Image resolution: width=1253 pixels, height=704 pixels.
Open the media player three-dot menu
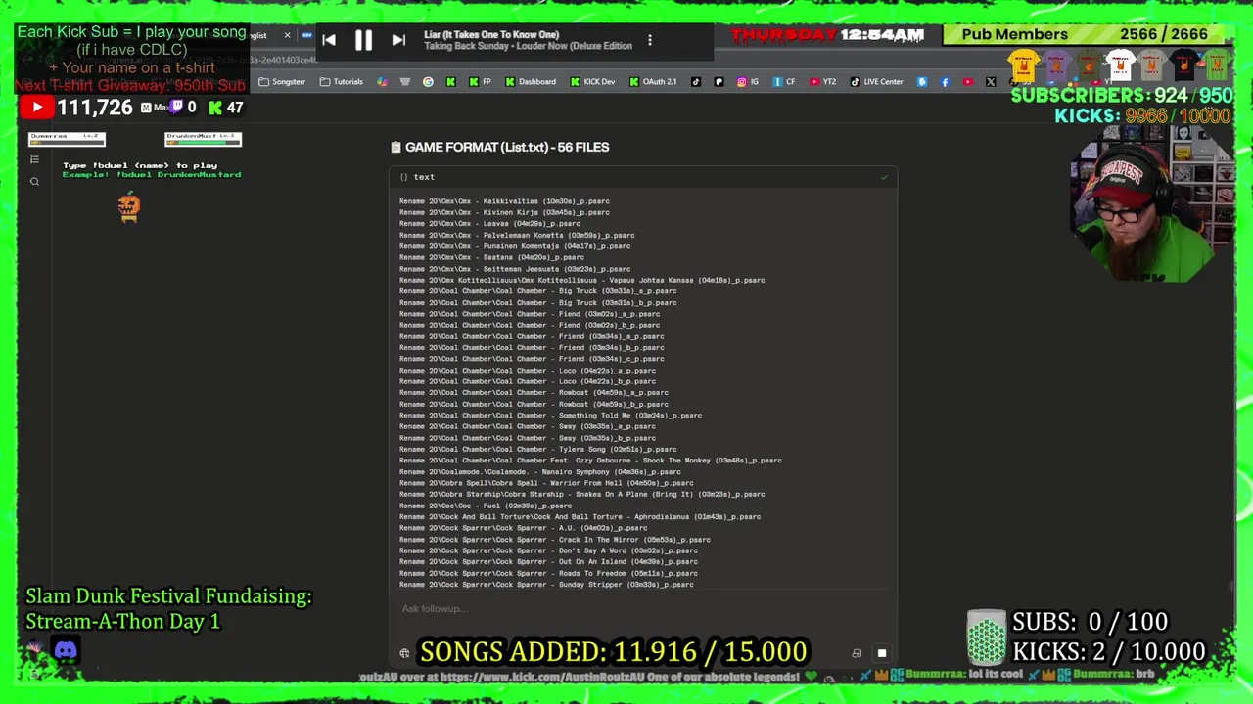click(649, 40)
